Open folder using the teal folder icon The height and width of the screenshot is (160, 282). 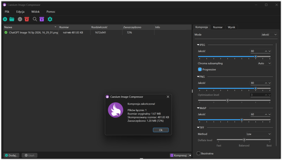12,19
